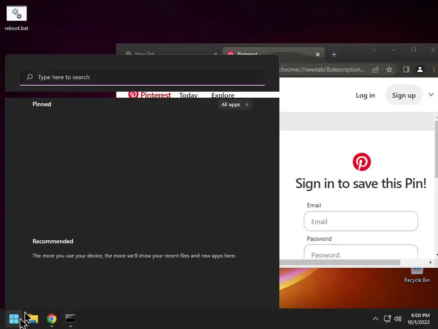Open the Windows Start button
Image resolution: width=438 pixels, height=329 pixels.
14,319
